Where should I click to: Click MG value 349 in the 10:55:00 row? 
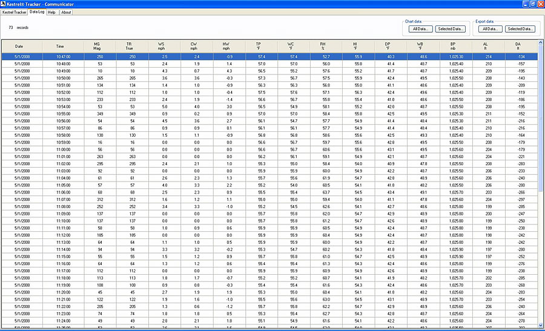pyautogui.click(x=100, y=114)
